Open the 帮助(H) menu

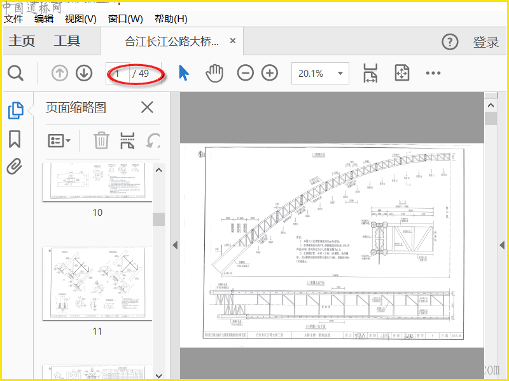171,19
